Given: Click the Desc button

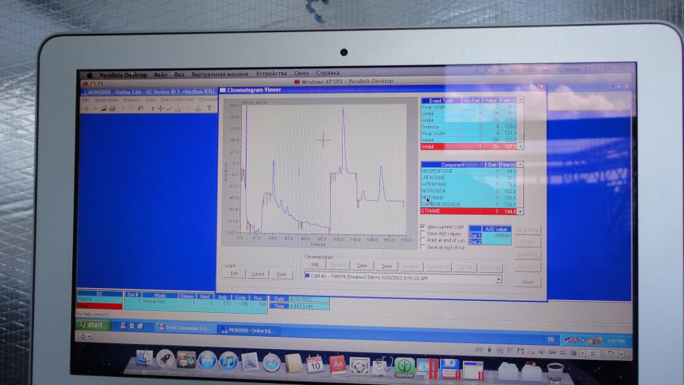Looking at the screenshot, I should 363,265.
